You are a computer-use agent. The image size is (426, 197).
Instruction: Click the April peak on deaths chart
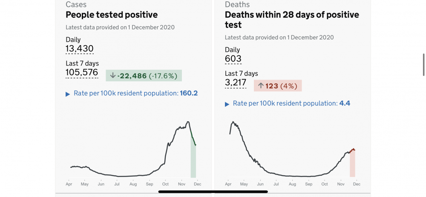(233, 122)
